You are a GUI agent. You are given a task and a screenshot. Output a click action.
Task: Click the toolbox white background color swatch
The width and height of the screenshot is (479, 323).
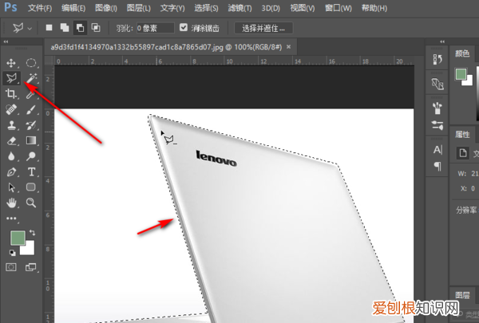coord(30,249)
